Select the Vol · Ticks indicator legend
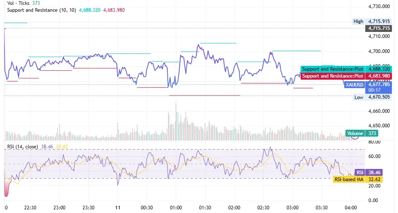Image resolution: width=398 pixels, height=213 pixels. (x=23, y=3)
